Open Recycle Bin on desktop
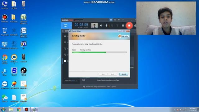This screenshot has width=199, height=112. 5,32
